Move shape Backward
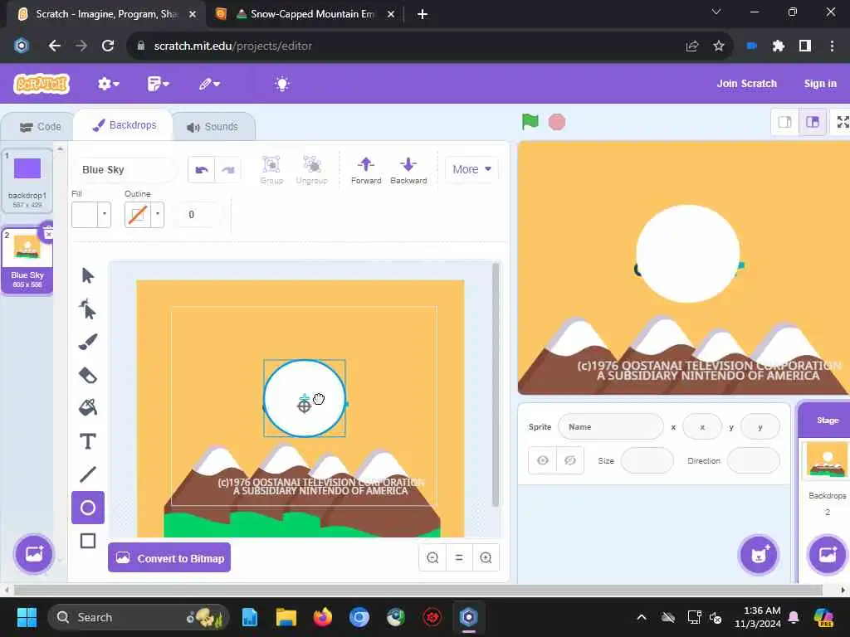 coord(408,170)
